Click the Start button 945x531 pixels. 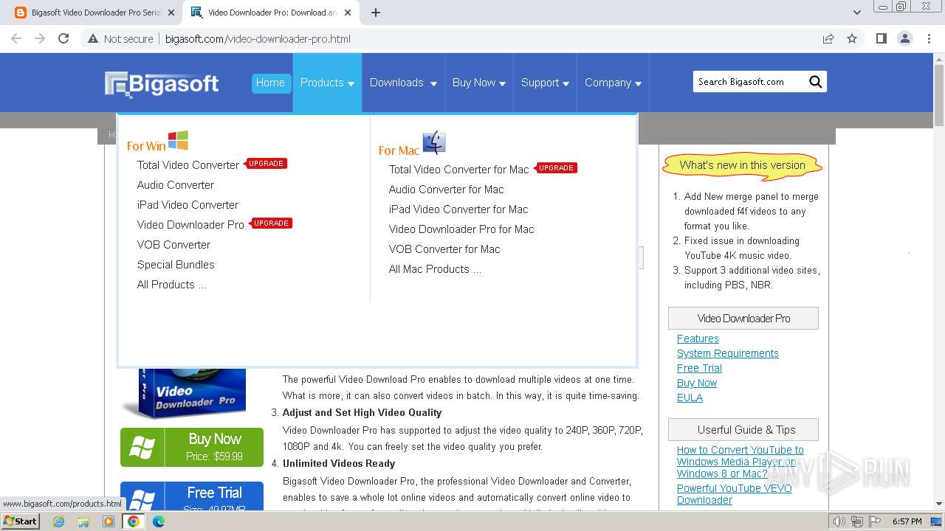pyautogui.click(x=21, y=521)
